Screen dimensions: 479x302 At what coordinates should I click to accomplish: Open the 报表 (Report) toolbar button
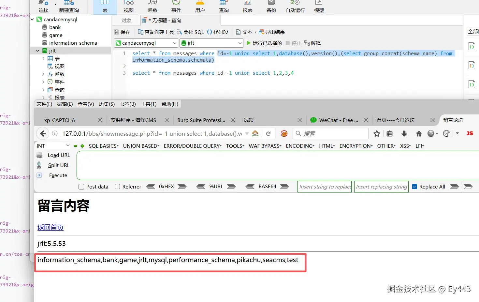(248, 7)
